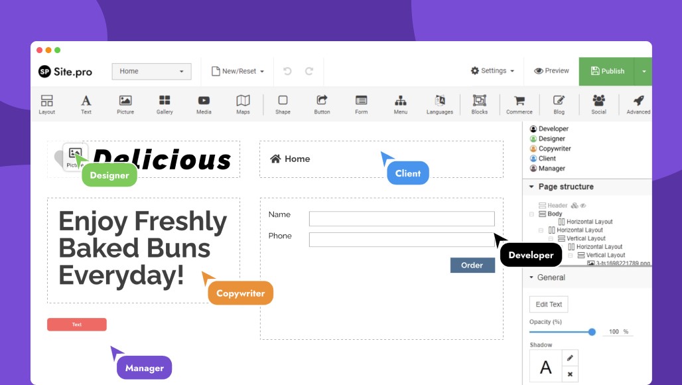Click the Edit Text button
682x385 pixels.
pyautogui.click(x=549, y=305)
